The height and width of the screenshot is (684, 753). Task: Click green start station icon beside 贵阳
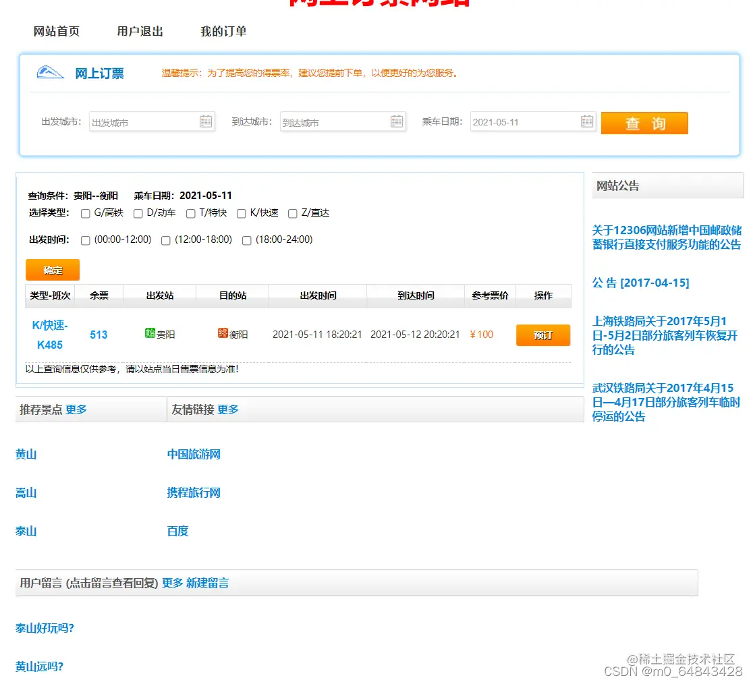pos(150,333)
